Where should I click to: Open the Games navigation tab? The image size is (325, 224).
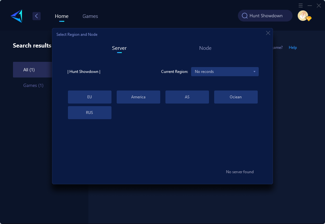[90, 16]
